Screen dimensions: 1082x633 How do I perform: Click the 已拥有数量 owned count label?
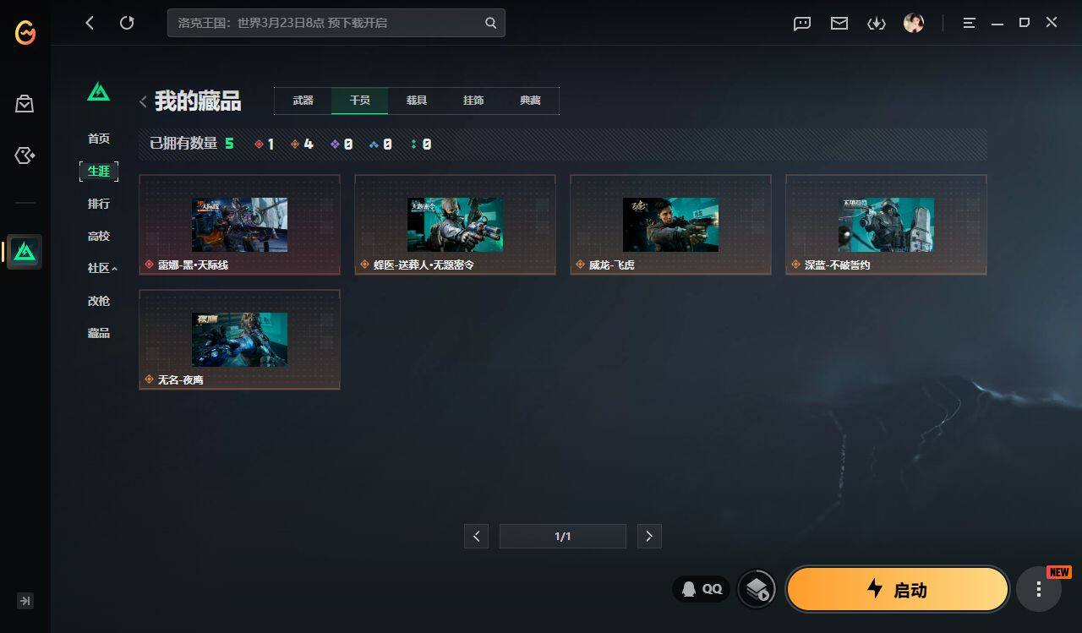click(x=183, y=144)
